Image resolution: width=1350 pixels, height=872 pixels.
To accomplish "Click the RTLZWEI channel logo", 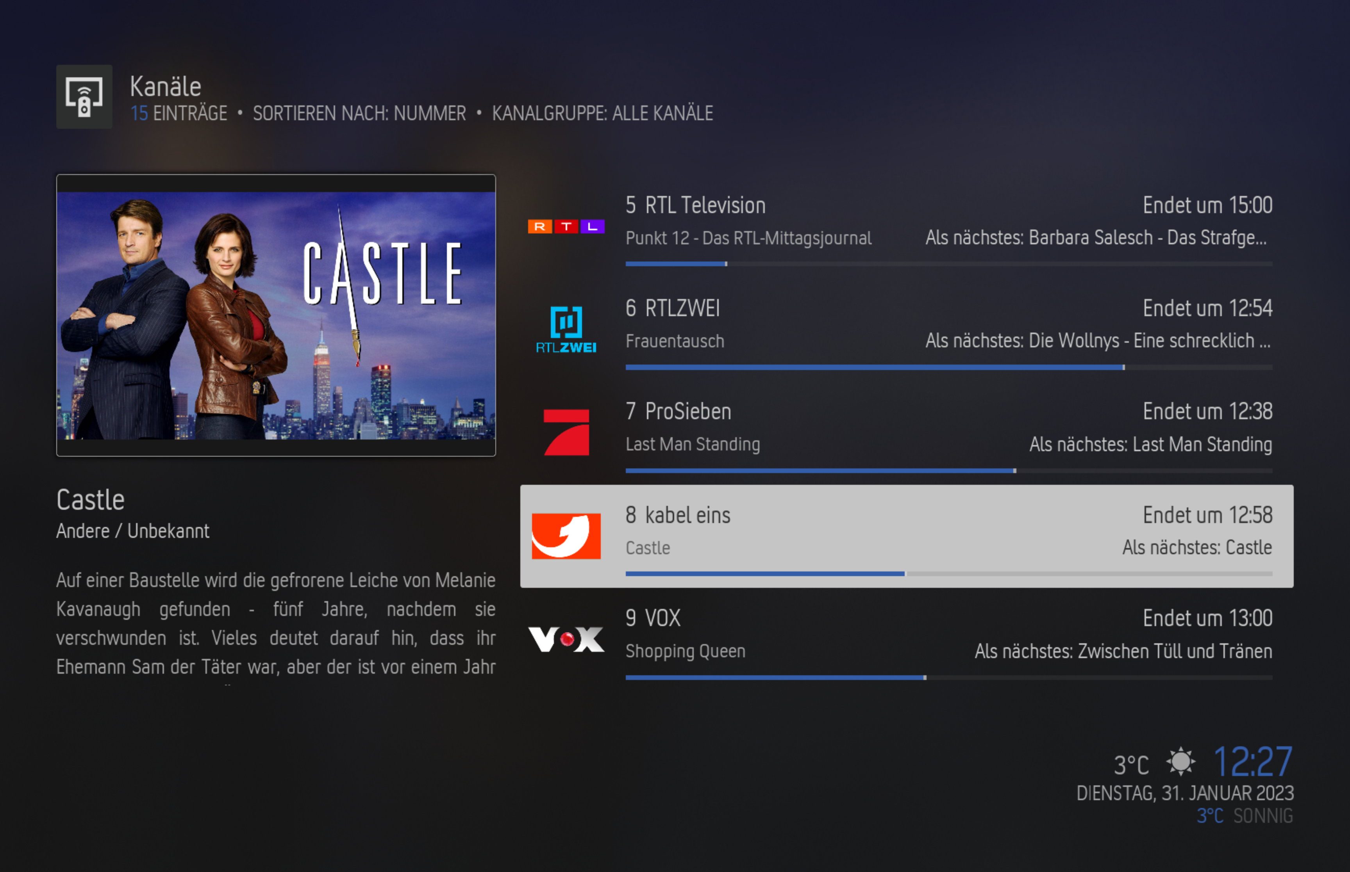I will click(x=566, y=329).
